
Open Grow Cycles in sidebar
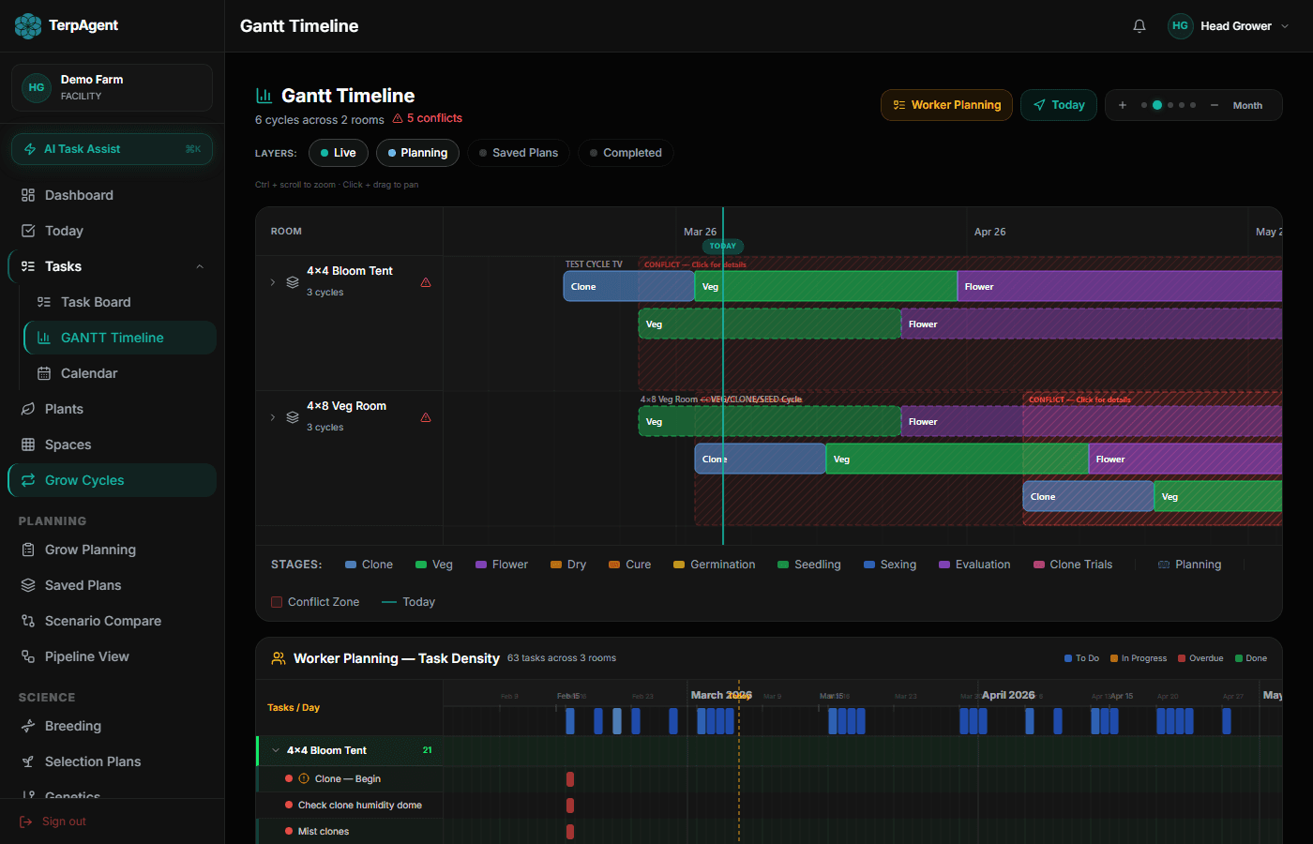tap(112, 480)
